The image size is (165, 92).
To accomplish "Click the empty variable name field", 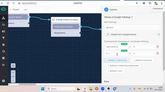I will point(116,53).
